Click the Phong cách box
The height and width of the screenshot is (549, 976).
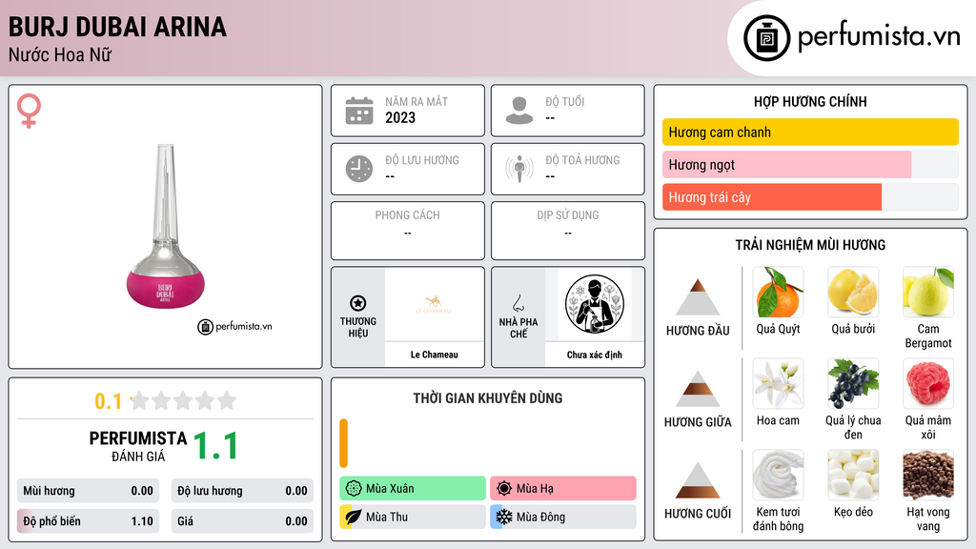[x=408, y=231]
